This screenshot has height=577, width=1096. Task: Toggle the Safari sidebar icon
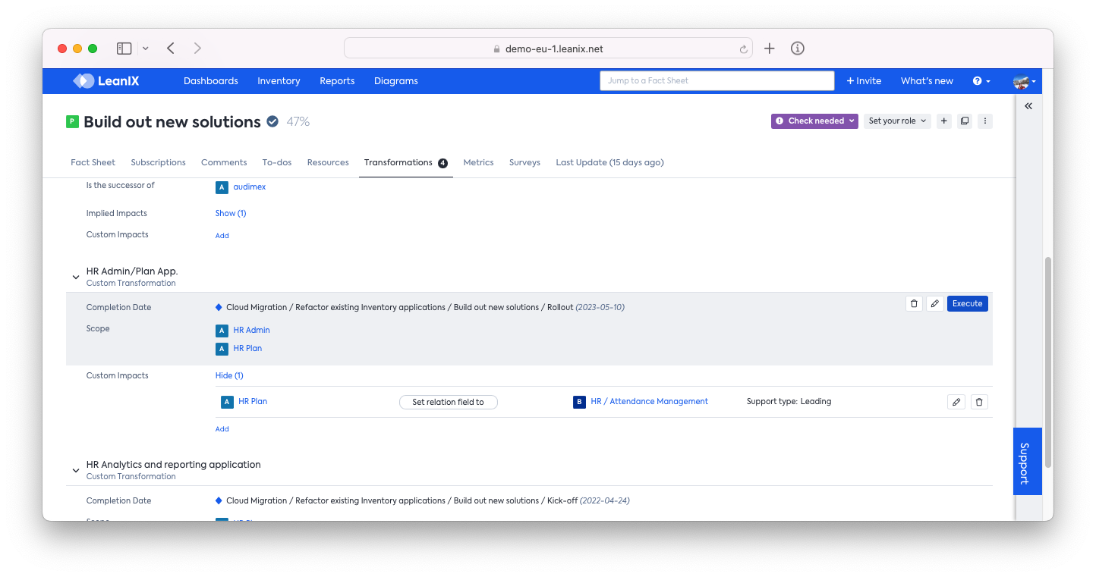124,49
